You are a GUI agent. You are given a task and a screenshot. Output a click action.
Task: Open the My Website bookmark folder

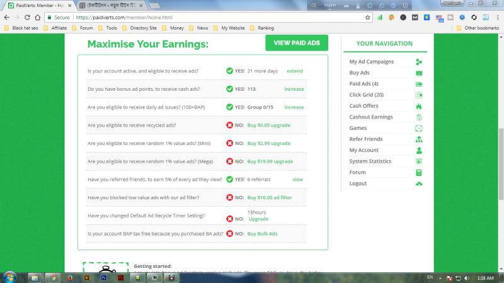tap(229, 28)
